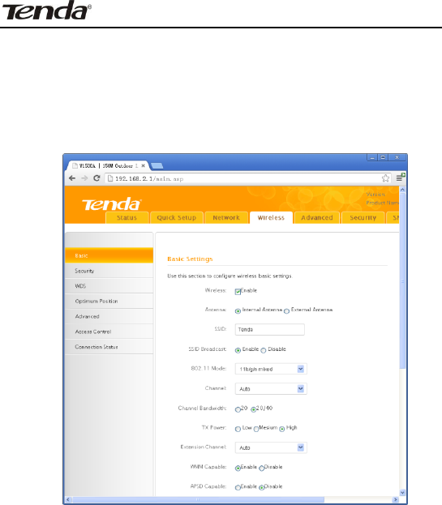Choose Low TX Power radio button
This screenshot has height=505, width=442.
238,429
